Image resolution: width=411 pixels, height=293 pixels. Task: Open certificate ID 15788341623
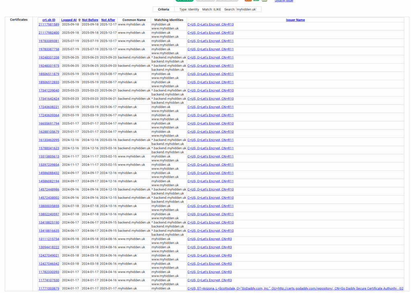click(x=49, y=149)
